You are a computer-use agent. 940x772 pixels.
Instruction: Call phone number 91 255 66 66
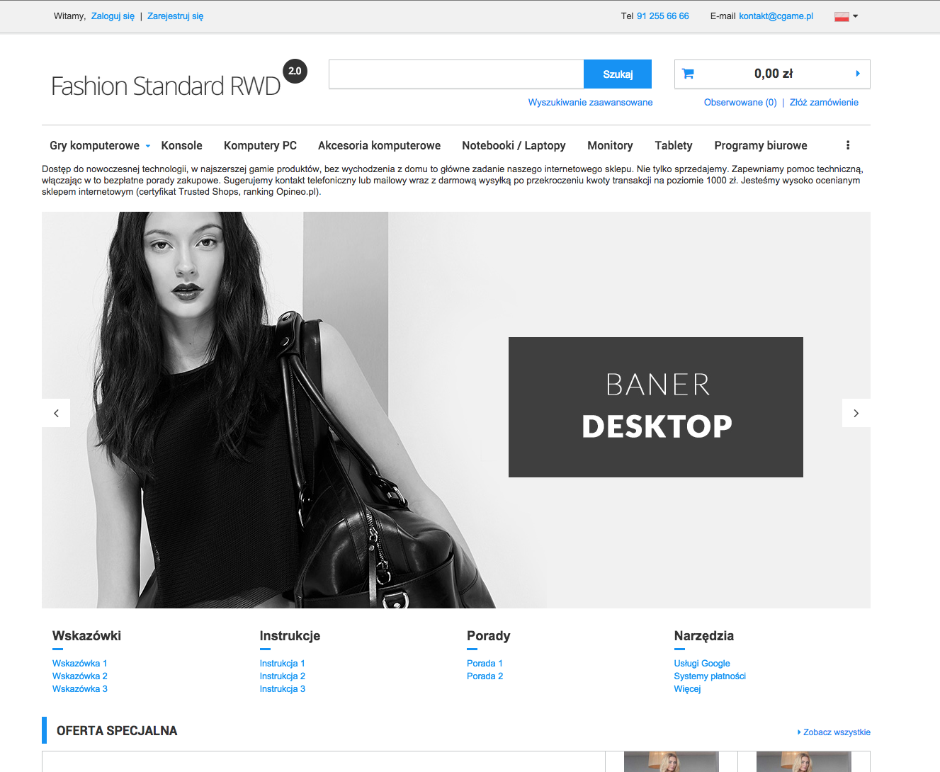click(x=662, y=16)
